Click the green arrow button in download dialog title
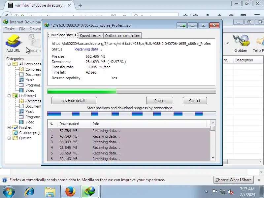 click(182, 25)
